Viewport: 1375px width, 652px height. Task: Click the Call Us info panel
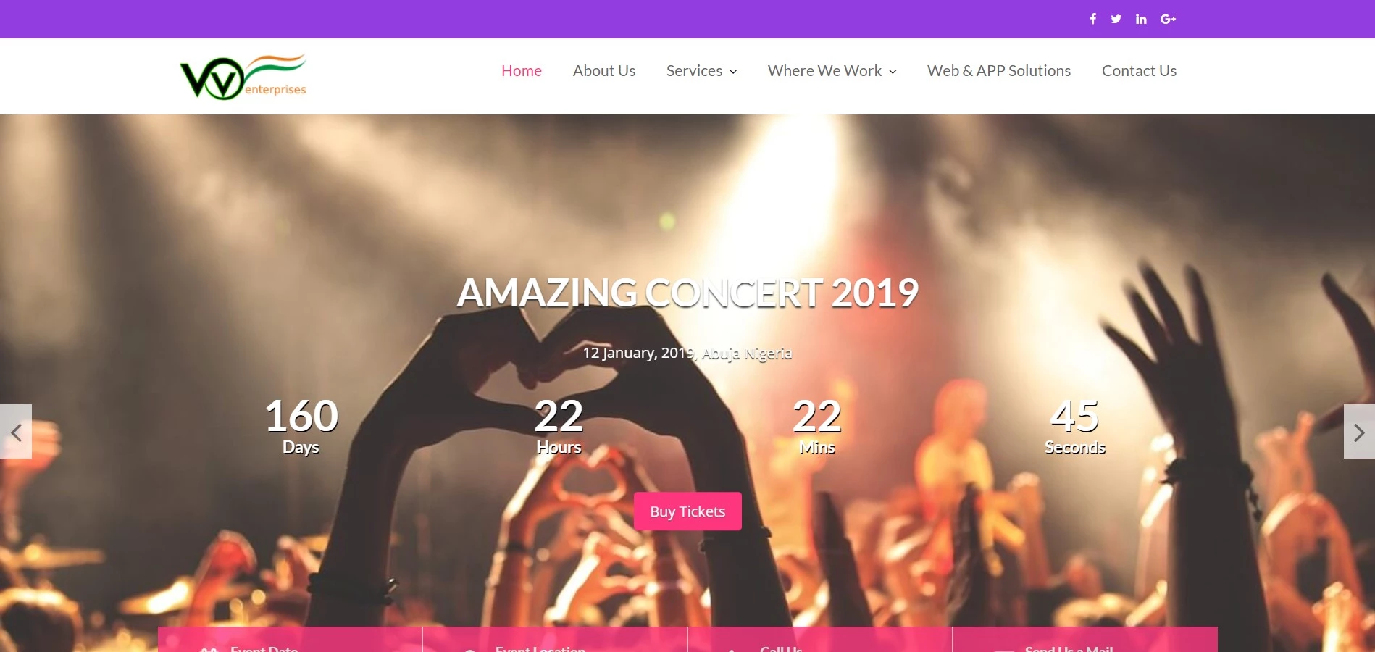(x=819, y=640)
